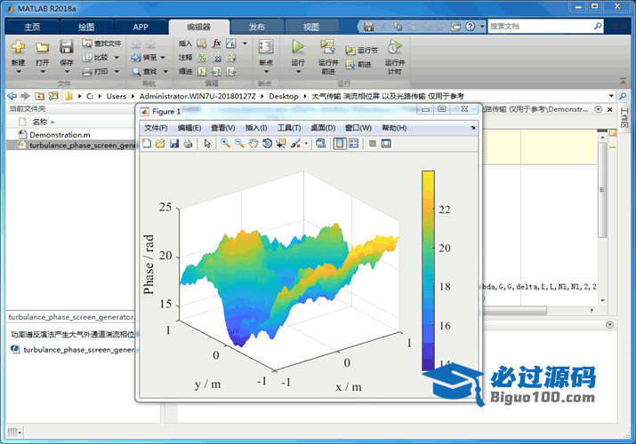This screenshot has width=636, height=444.
Task: Click the Advance (前进) icon
Action: click(350, 64)
